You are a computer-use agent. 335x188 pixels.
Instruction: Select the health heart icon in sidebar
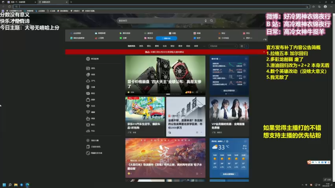(88, 112)
